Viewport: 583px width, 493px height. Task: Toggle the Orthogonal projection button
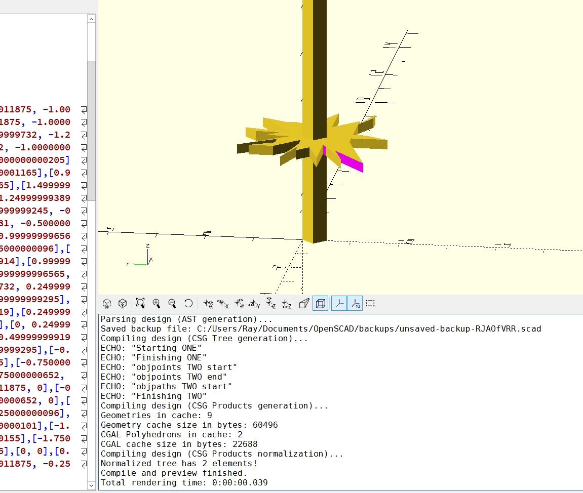[320, 304]
